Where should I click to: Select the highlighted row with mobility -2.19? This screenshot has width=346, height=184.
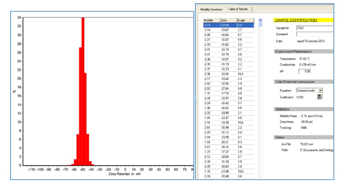[x=228, y=25]
